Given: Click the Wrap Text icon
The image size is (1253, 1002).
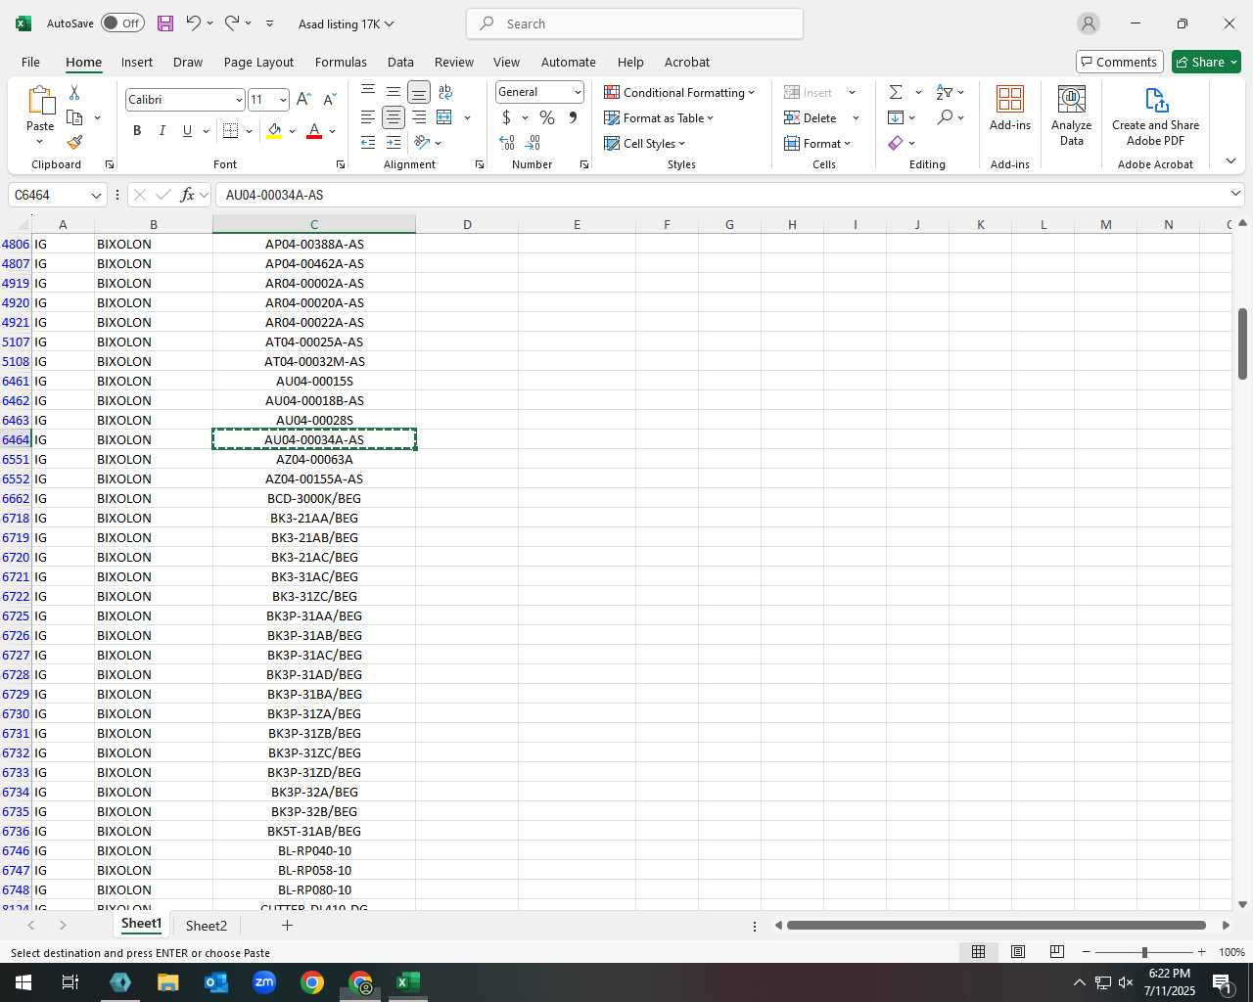Looking at the screenshot, I should pos(445,92).
